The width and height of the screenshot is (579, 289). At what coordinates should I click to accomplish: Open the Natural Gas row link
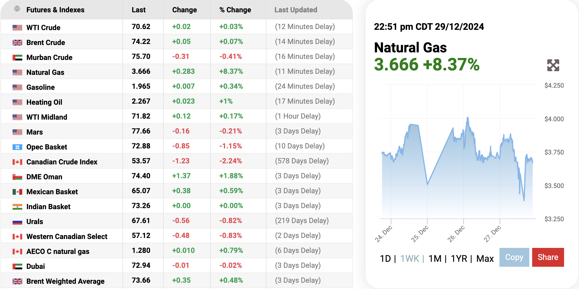pyautogui.click(x=45, y=72)
